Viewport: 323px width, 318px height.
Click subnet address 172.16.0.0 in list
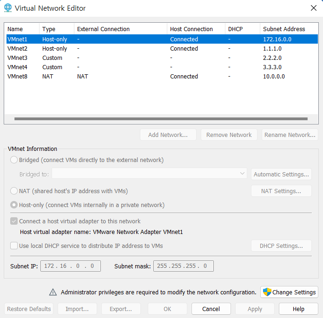277,39
